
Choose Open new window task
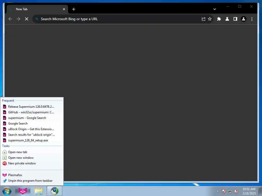pos(32,158)
